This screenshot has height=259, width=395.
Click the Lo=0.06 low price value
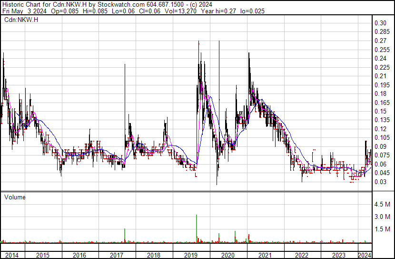tap(124, 11)
